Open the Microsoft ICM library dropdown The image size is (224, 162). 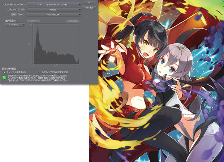[x=54, y=15]
